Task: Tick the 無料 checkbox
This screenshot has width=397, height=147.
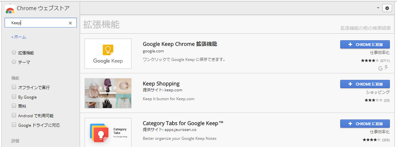Action: (x=14, y=106)
